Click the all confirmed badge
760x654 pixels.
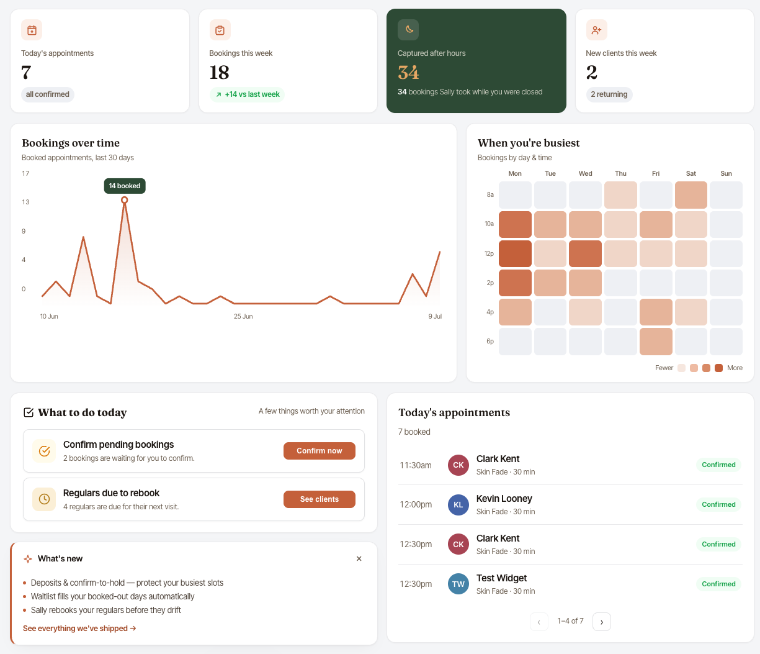[x=48, y=94]
